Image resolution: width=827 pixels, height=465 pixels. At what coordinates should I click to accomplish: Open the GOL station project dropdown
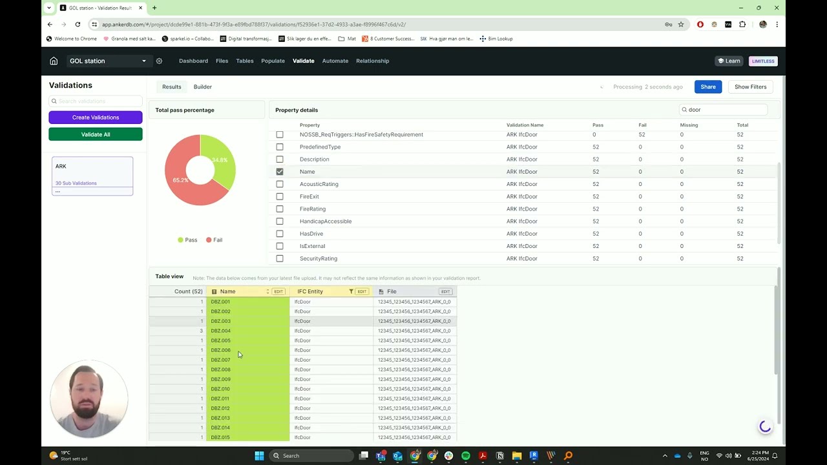(x=108, y=61)
